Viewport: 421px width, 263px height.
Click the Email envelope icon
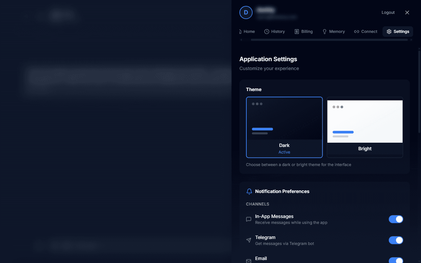point(249,261)
